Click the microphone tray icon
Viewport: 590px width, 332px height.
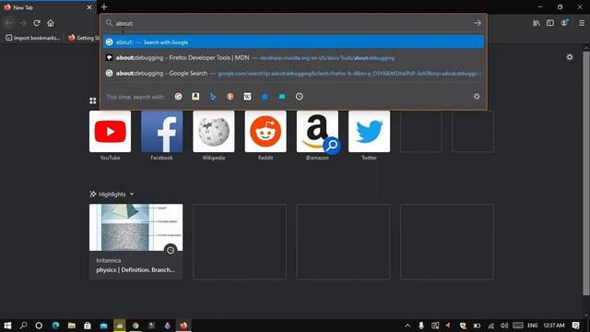click(421, 326)
